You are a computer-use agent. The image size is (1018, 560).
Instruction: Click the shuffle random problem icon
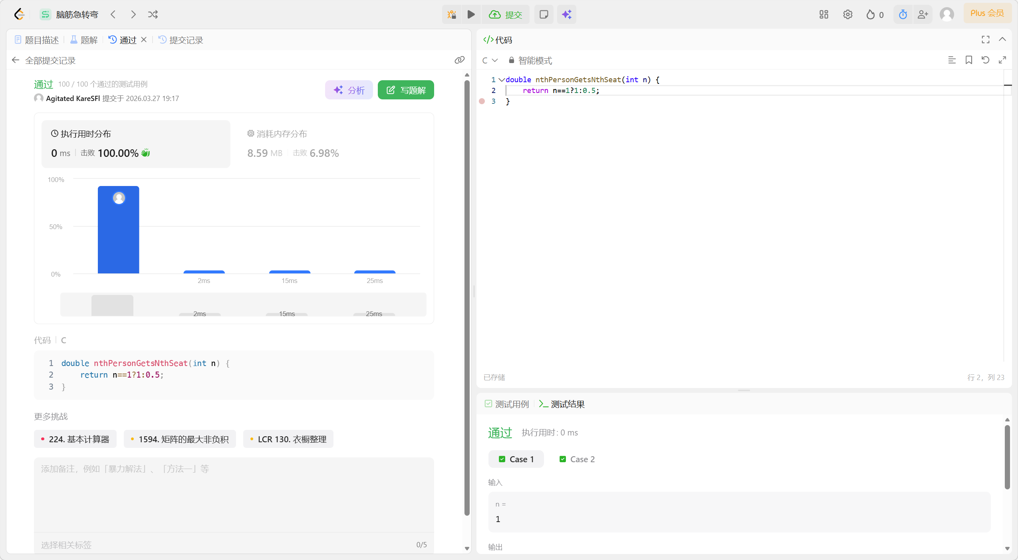click(153, 15)
